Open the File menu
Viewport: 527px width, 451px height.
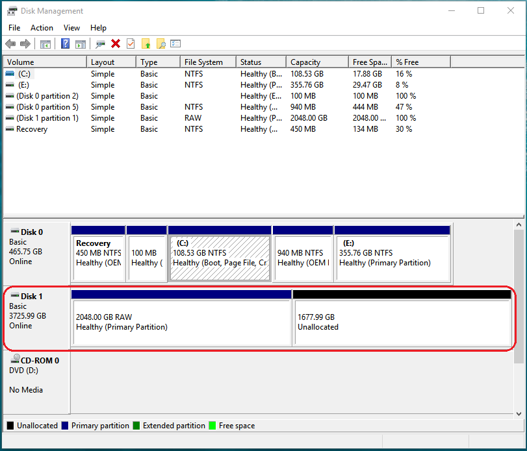point(14,28)
